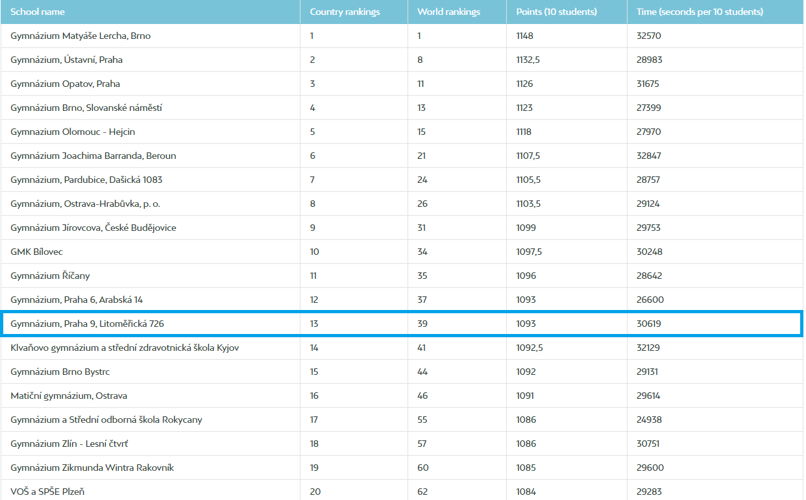Click time value 32847

649,156
